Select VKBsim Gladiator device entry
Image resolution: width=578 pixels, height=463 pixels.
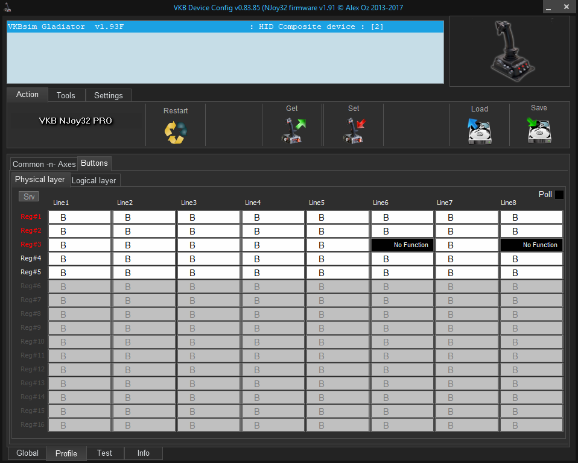point(225,27)
